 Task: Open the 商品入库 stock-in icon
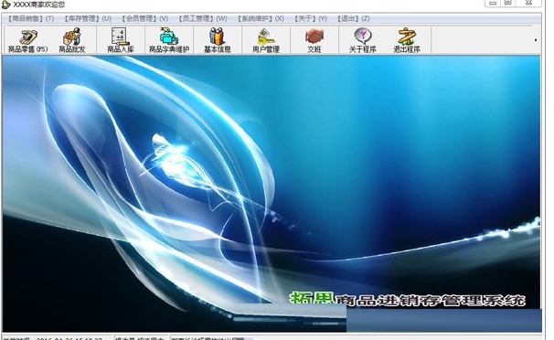click(121, 41)
